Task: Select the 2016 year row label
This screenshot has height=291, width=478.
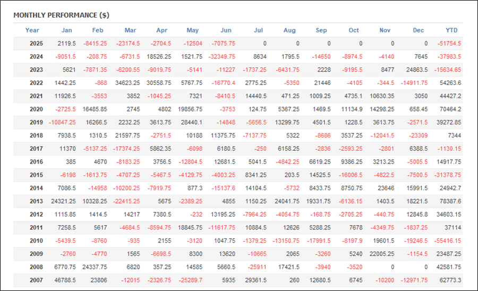Action: point(36,162)
